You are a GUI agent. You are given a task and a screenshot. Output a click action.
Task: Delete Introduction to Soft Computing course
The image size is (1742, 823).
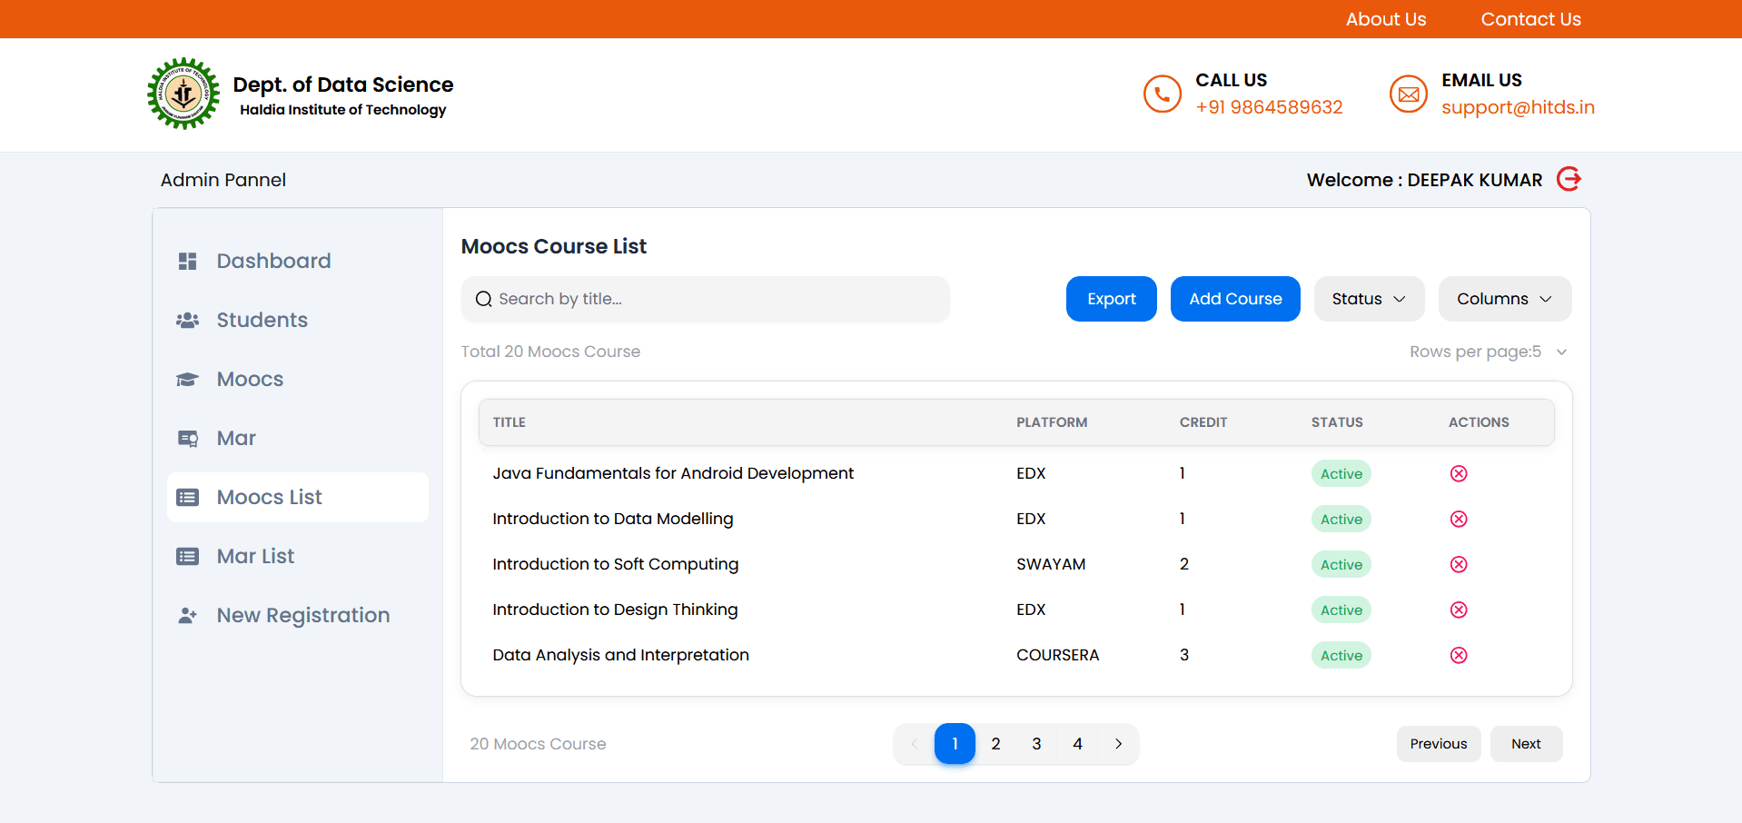[1459, 564]
